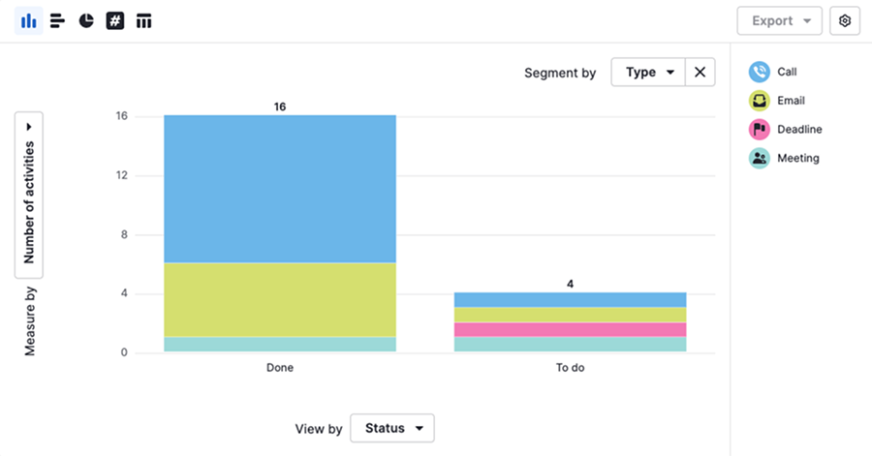Click the Meeting legend icon
The width and height of the screenshot is (872, 456).
(x=760, y=159)
